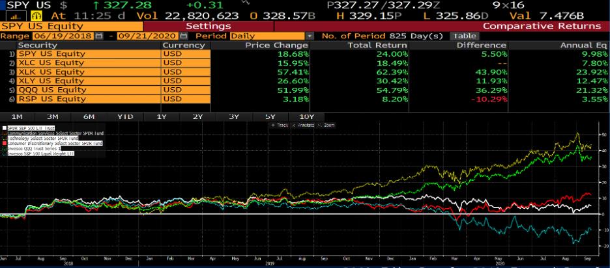Select the SPY US Equity security row
Screen dimensions: 610x268
click(x=89, y=54)
